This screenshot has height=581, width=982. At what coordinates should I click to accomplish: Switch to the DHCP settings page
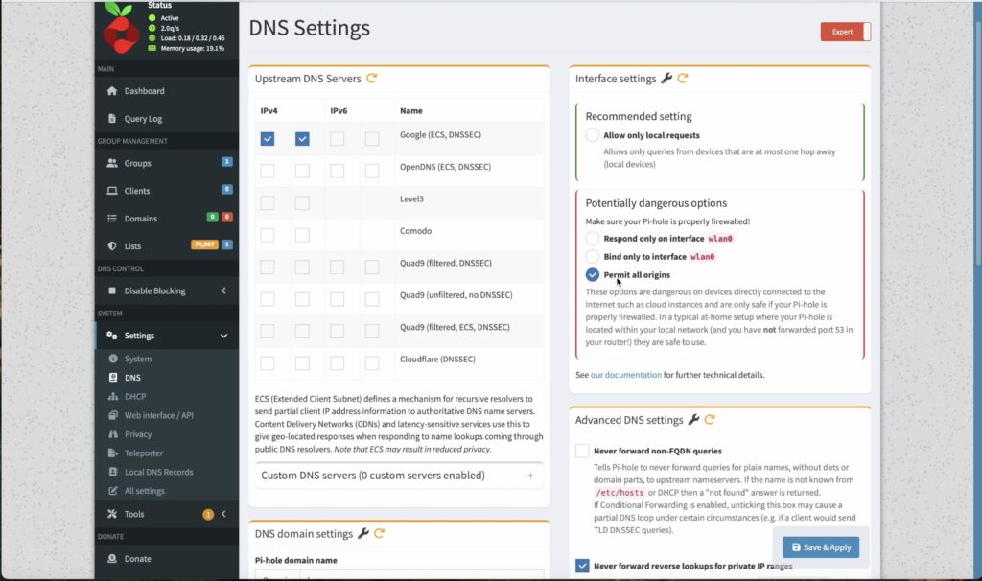[x=136, y=396]
